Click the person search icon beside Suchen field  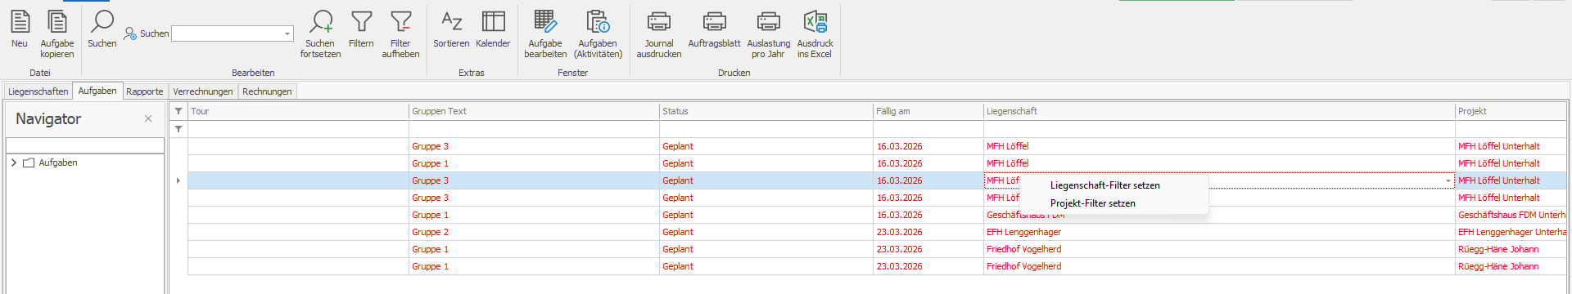pyautogui.click(x=130, y=34)
